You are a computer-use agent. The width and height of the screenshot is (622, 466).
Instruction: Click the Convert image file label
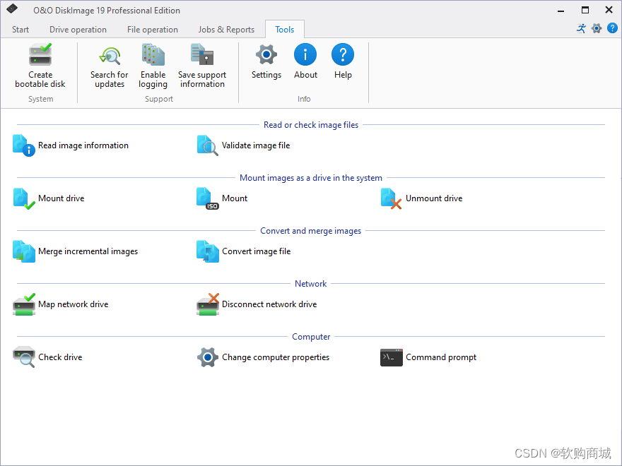click(257, 251)
